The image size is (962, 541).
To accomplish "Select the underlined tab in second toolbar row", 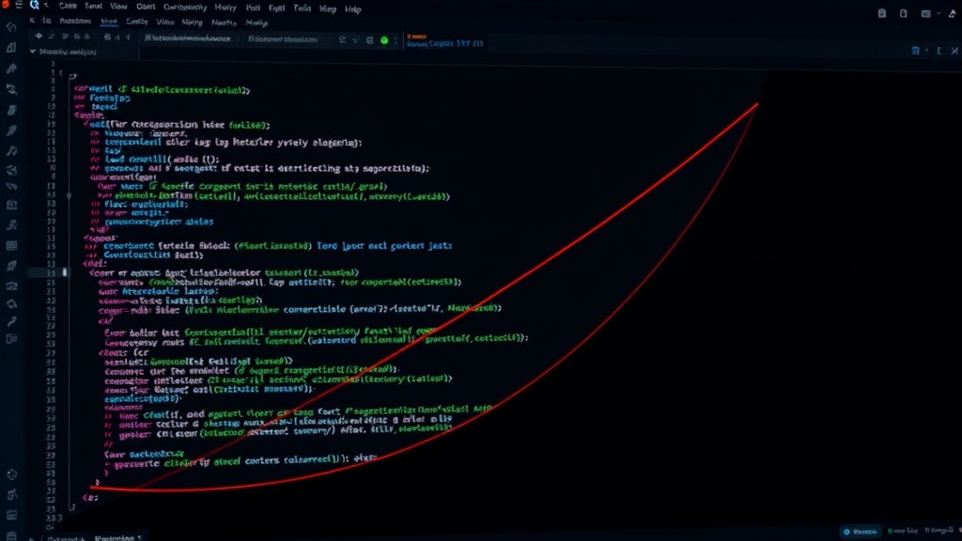I will click(109, 22).
